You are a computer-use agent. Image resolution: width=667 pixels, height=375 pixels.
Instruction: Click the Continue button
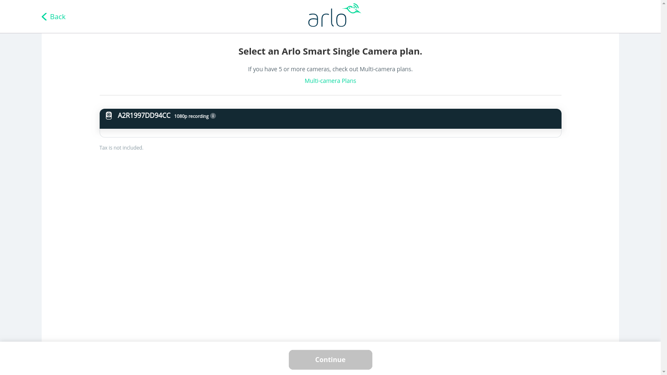click(x=330, y=360)
